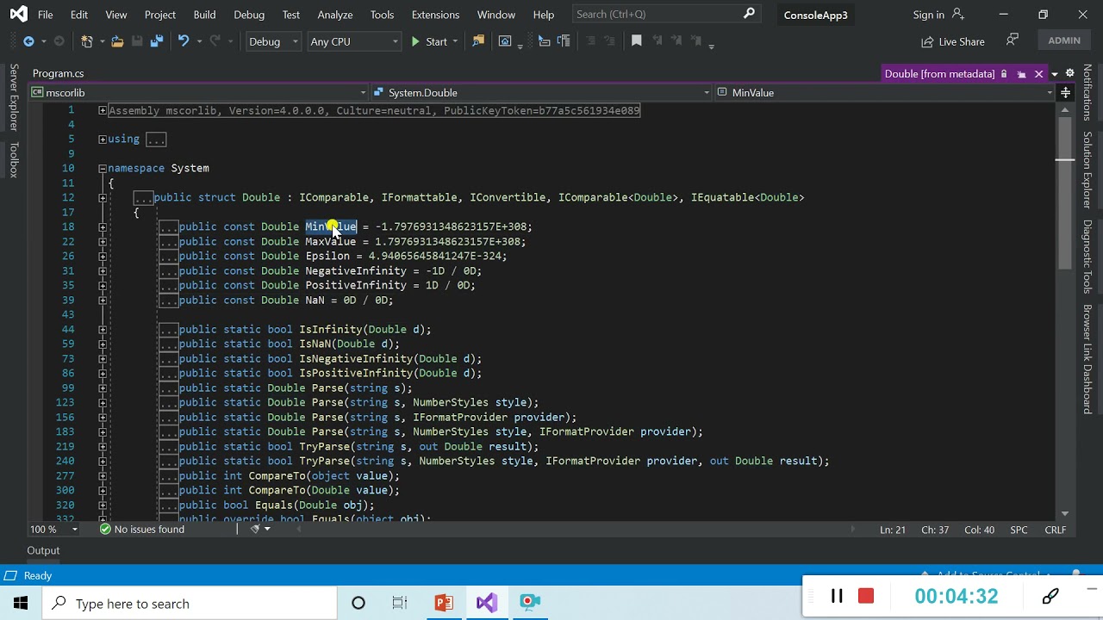The width and height of the screenshot is (1103, 620).
Task: Click the Start debugging button
Action: pyautogui.click(x=428, y=41)
